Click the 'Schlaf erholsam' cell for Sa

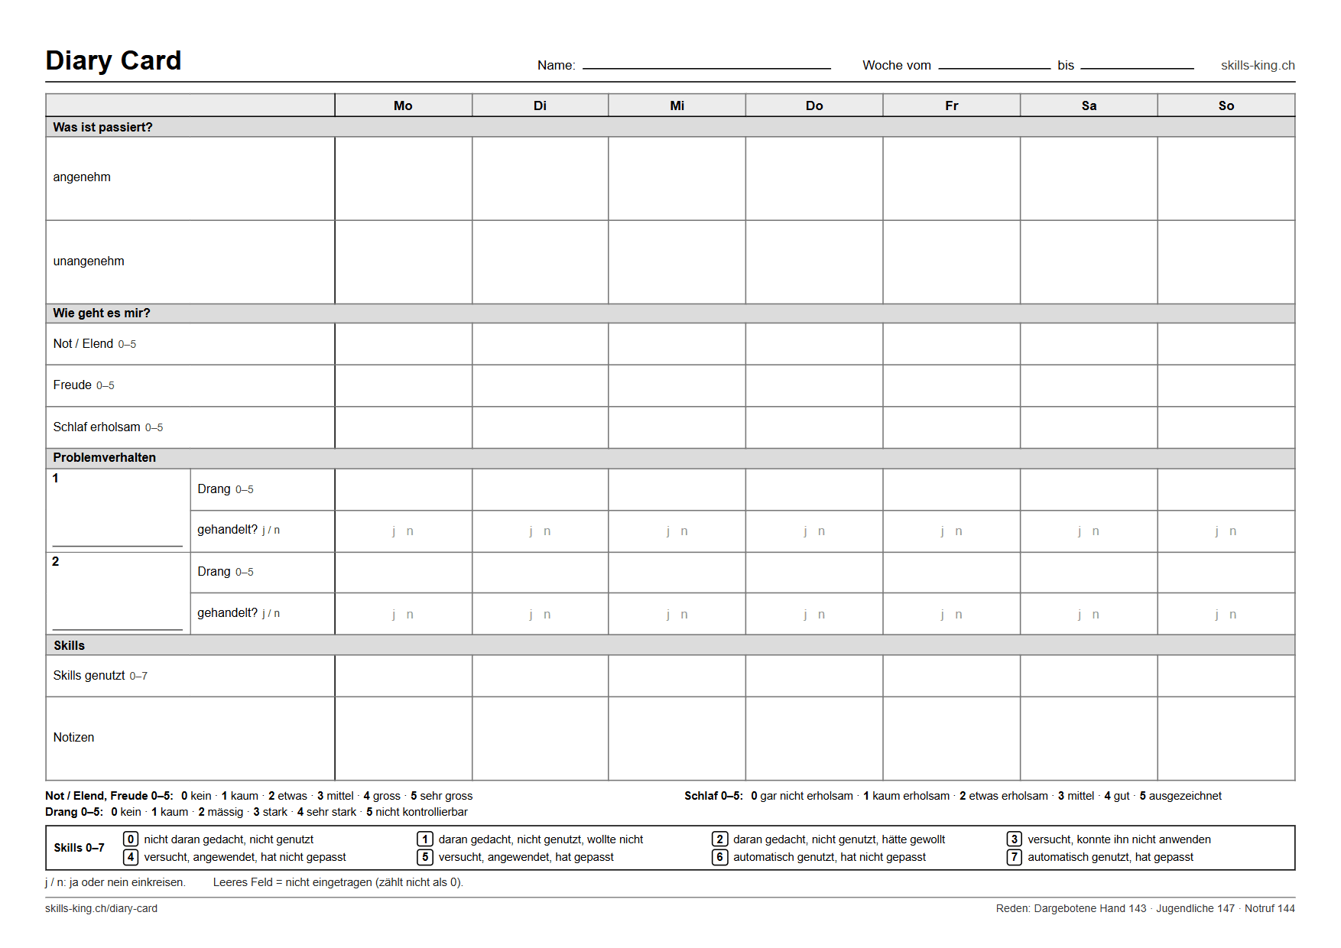tap(1089, 427)
